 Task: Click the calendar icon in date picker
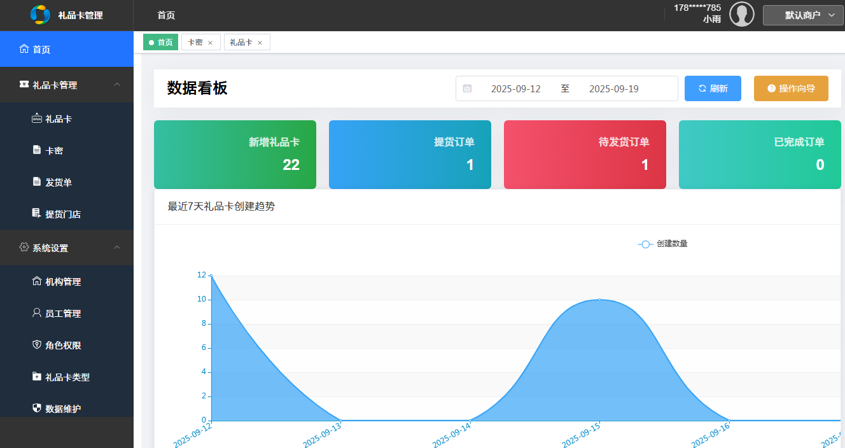[469, 88]
